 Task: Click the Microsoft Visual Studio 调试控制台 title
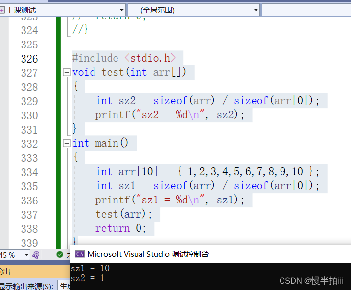(x=148, y=254)
